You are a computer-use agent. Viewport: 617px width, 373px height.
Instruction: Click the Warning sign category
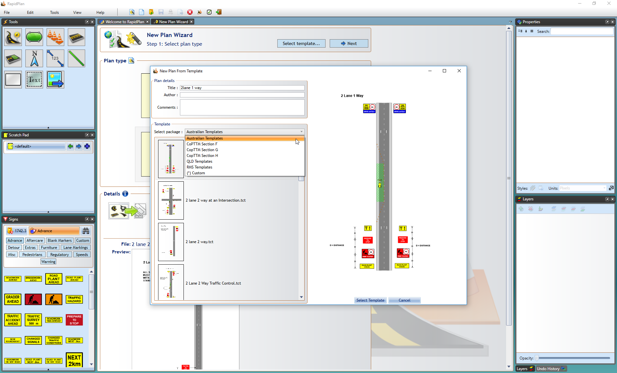pos(48,262)
